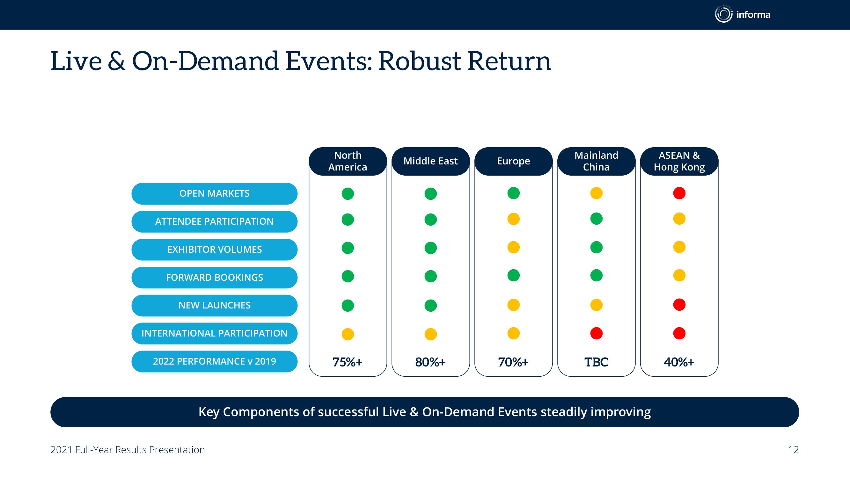The image size is (850, 478).
Task: Click North America New Launches green dot
Action: (x=348, y=306)
